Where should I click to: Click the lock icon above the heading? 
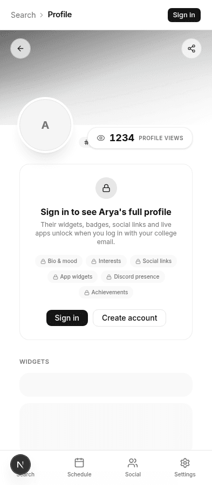tap(106, 188)
